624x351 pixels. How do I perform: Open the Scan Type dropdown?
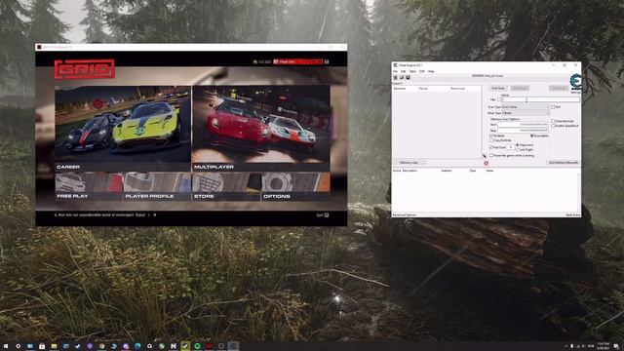pos(526,107)
